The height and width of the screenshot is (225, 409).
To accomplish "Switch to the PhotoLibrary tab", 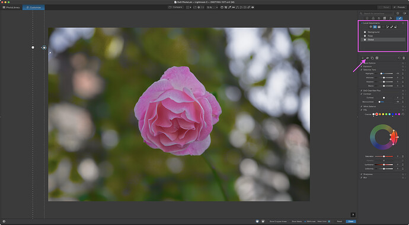I will click(11, 7).
